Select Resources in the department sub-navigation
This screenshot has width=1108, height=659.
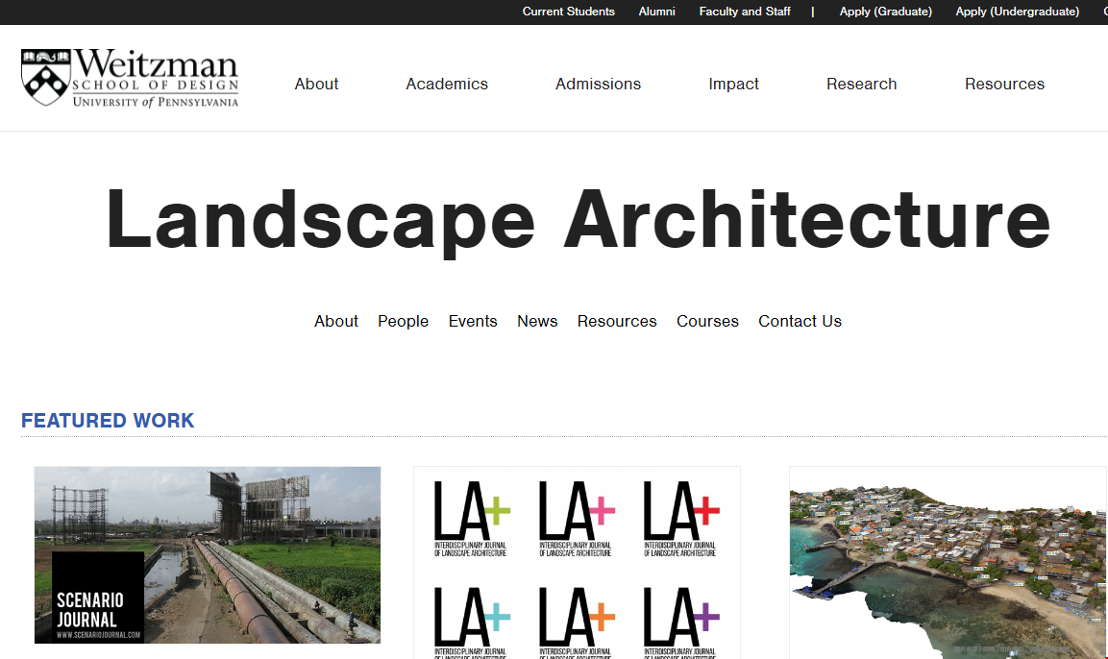pyautogui.click(x=617, y=322)
